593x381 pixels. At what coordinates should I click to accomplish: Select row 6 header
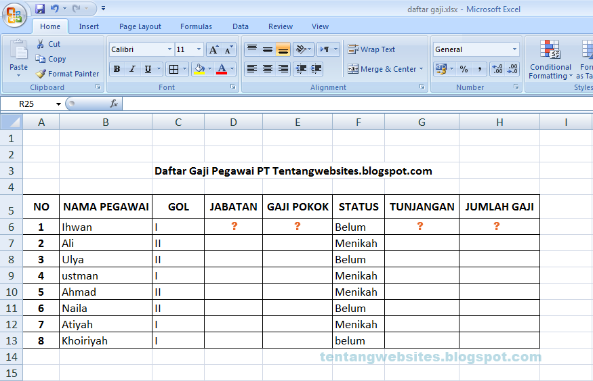tap(12, 227)
